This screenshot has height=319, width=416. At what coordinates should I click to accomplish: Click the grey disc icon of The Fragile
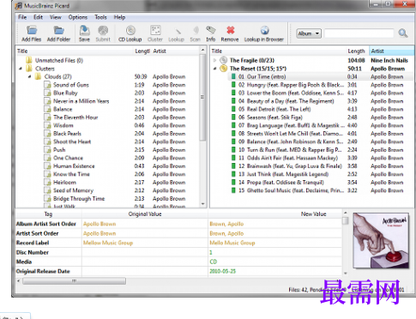(x=224, y=60)
